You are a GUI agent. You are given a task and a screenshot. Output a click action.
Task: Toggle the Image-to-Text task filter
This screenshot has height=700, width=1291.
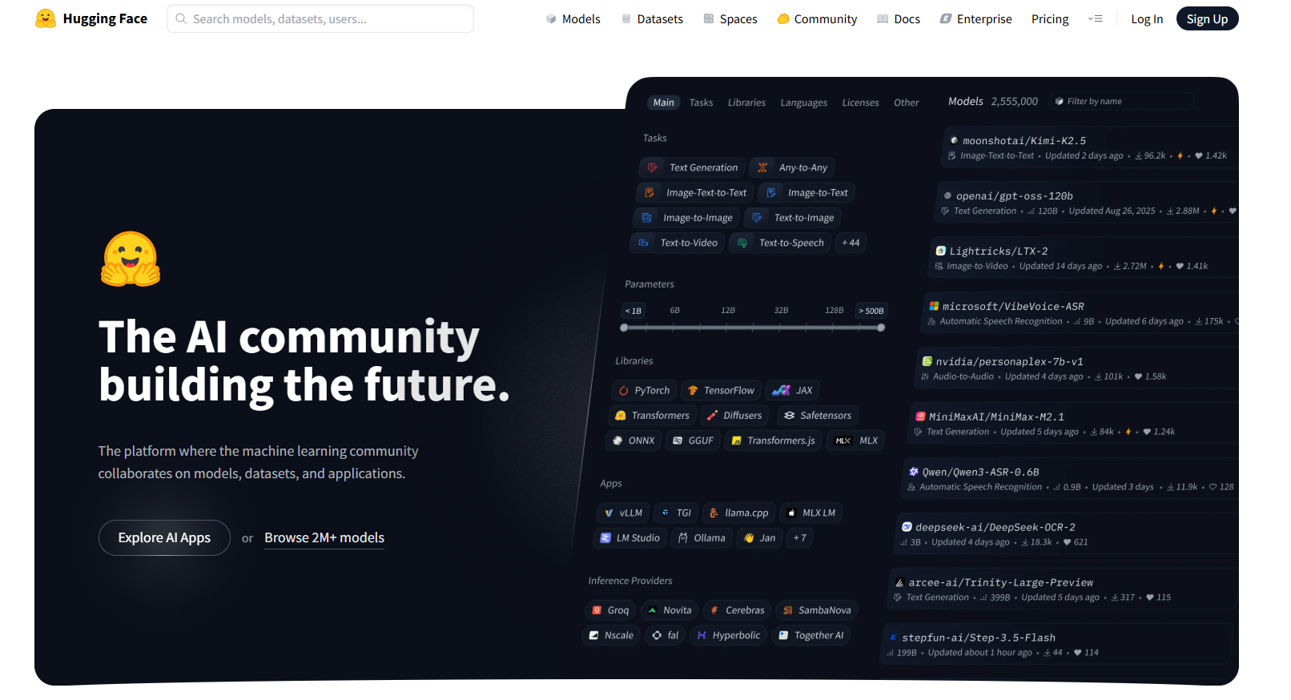[806, 193]
